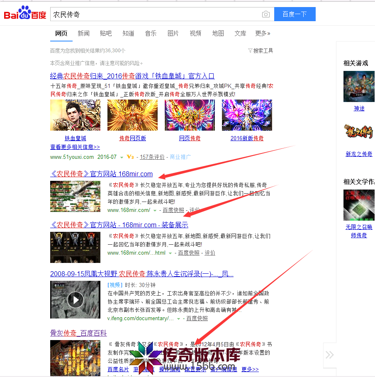375x377 pixels.
Task: Click the colorful 网页传奇 thumbnail
Action: (190, 115)
